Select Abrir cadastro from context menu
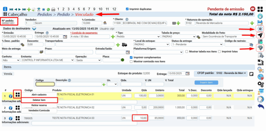This screenshot has width=266, height=131. [39, 95]
